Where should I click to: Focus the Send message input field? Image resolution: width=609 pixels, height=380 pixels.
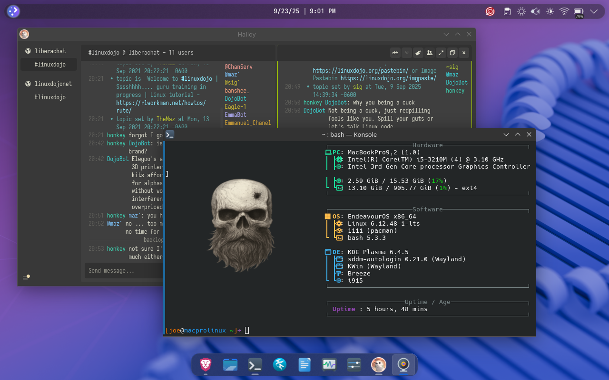[x=124, y=271]
